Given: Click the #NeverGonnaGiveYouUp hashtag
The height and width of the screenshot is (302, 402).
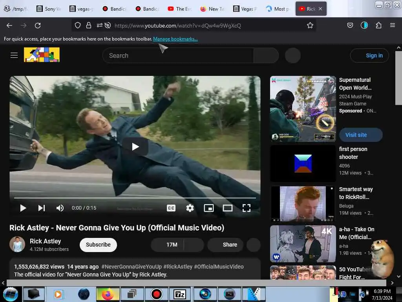Looking at the screenshot, I should tap(132, 267).
